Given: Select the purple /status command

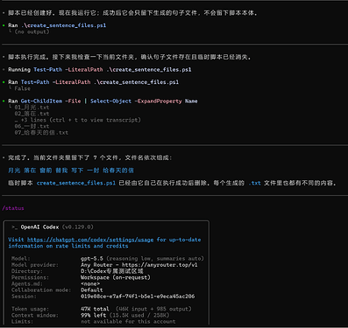Looking at the screenshot, I should (13, 208).
